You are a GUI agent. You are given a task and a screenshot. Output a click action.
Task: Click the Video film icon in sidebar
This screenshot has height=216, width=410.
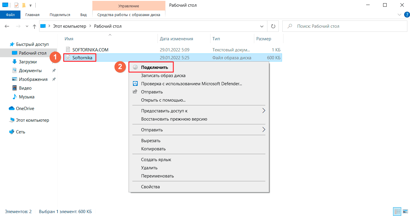[x=14, y=88]
